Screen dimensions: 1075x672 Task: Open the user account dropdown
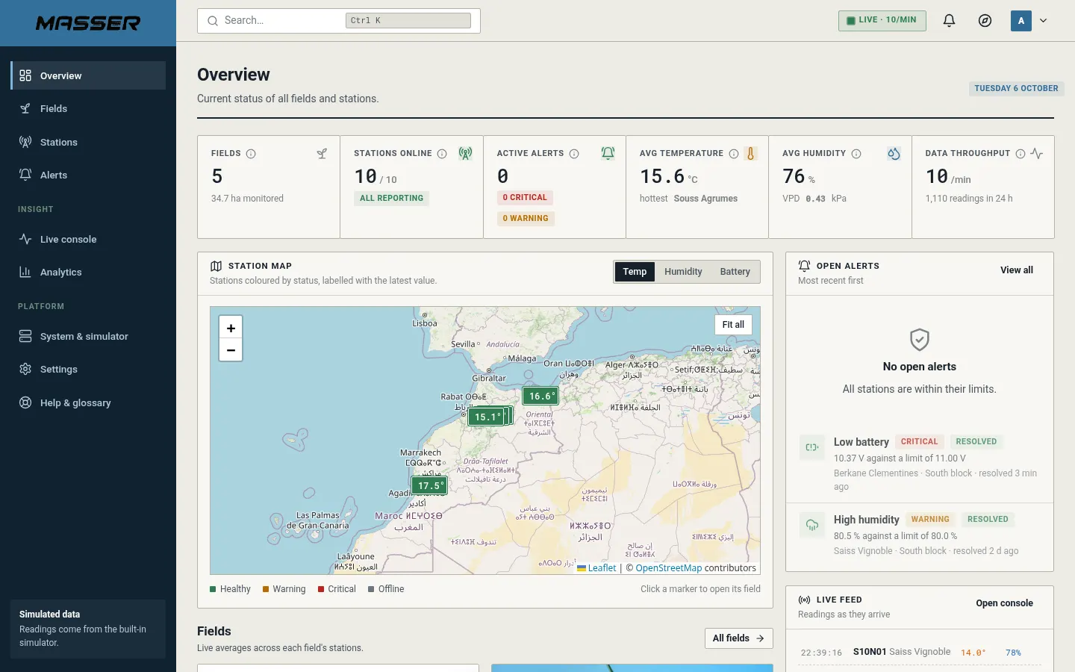[x=1029, y=21]
